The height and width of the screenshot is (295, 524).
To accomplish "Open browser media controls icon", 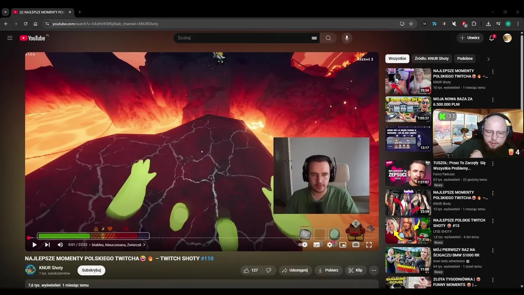I will pyautogui.click(x=498, y=24).
